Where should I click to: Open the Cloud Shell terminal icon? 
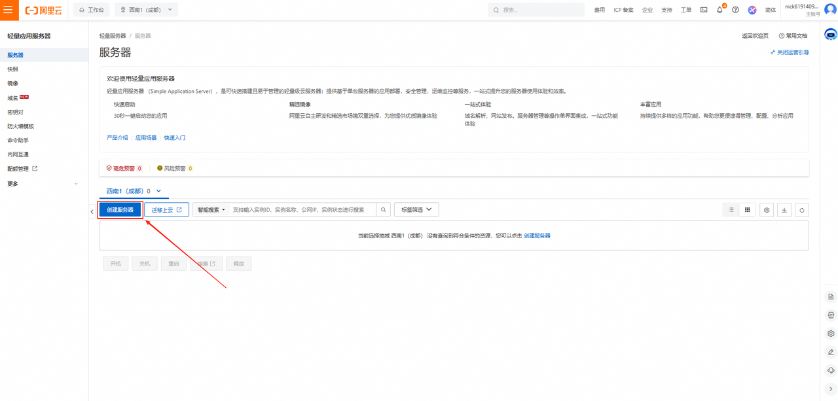click(704, 10)
